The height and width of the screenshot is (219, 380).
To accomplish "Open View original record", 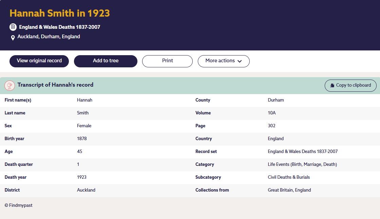I will (x=39, y=61).
